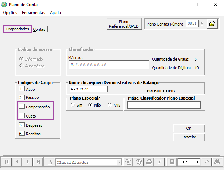Image resolution: width=224 pixels, height=170 pixels.
Task: Click the save floppy disk icon
Action: tap(172, 162)
